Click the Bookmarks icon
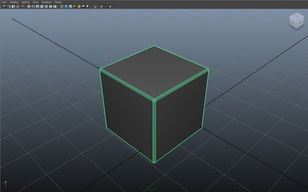Viewport: 308px width, 192px height. [13, 7]
